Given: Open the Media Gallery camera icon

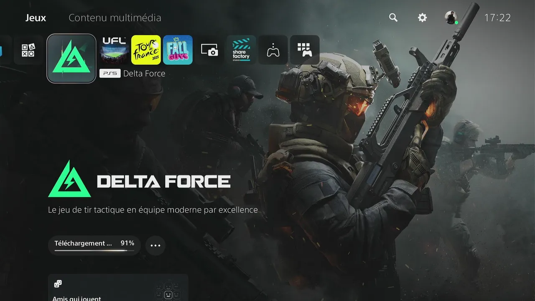Looking at the screenshot, I should (209, 50).
